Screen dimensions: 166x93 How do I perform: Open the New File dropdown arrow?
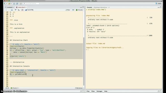pyautogui.click(x=6, y=4)
